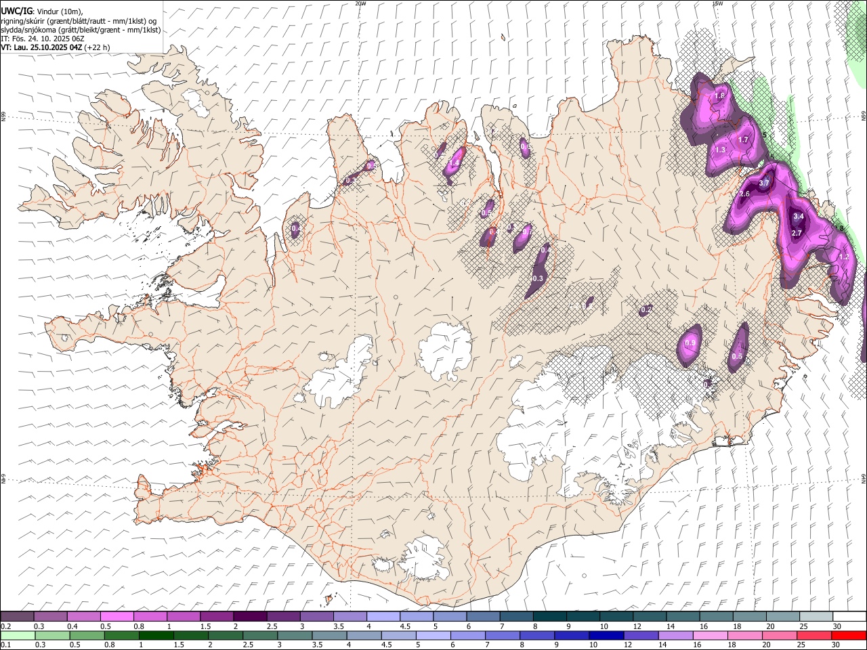Click the 1.2 value near the eastern edge
This screenshot has width=867, height=650.
click(843, 257)
